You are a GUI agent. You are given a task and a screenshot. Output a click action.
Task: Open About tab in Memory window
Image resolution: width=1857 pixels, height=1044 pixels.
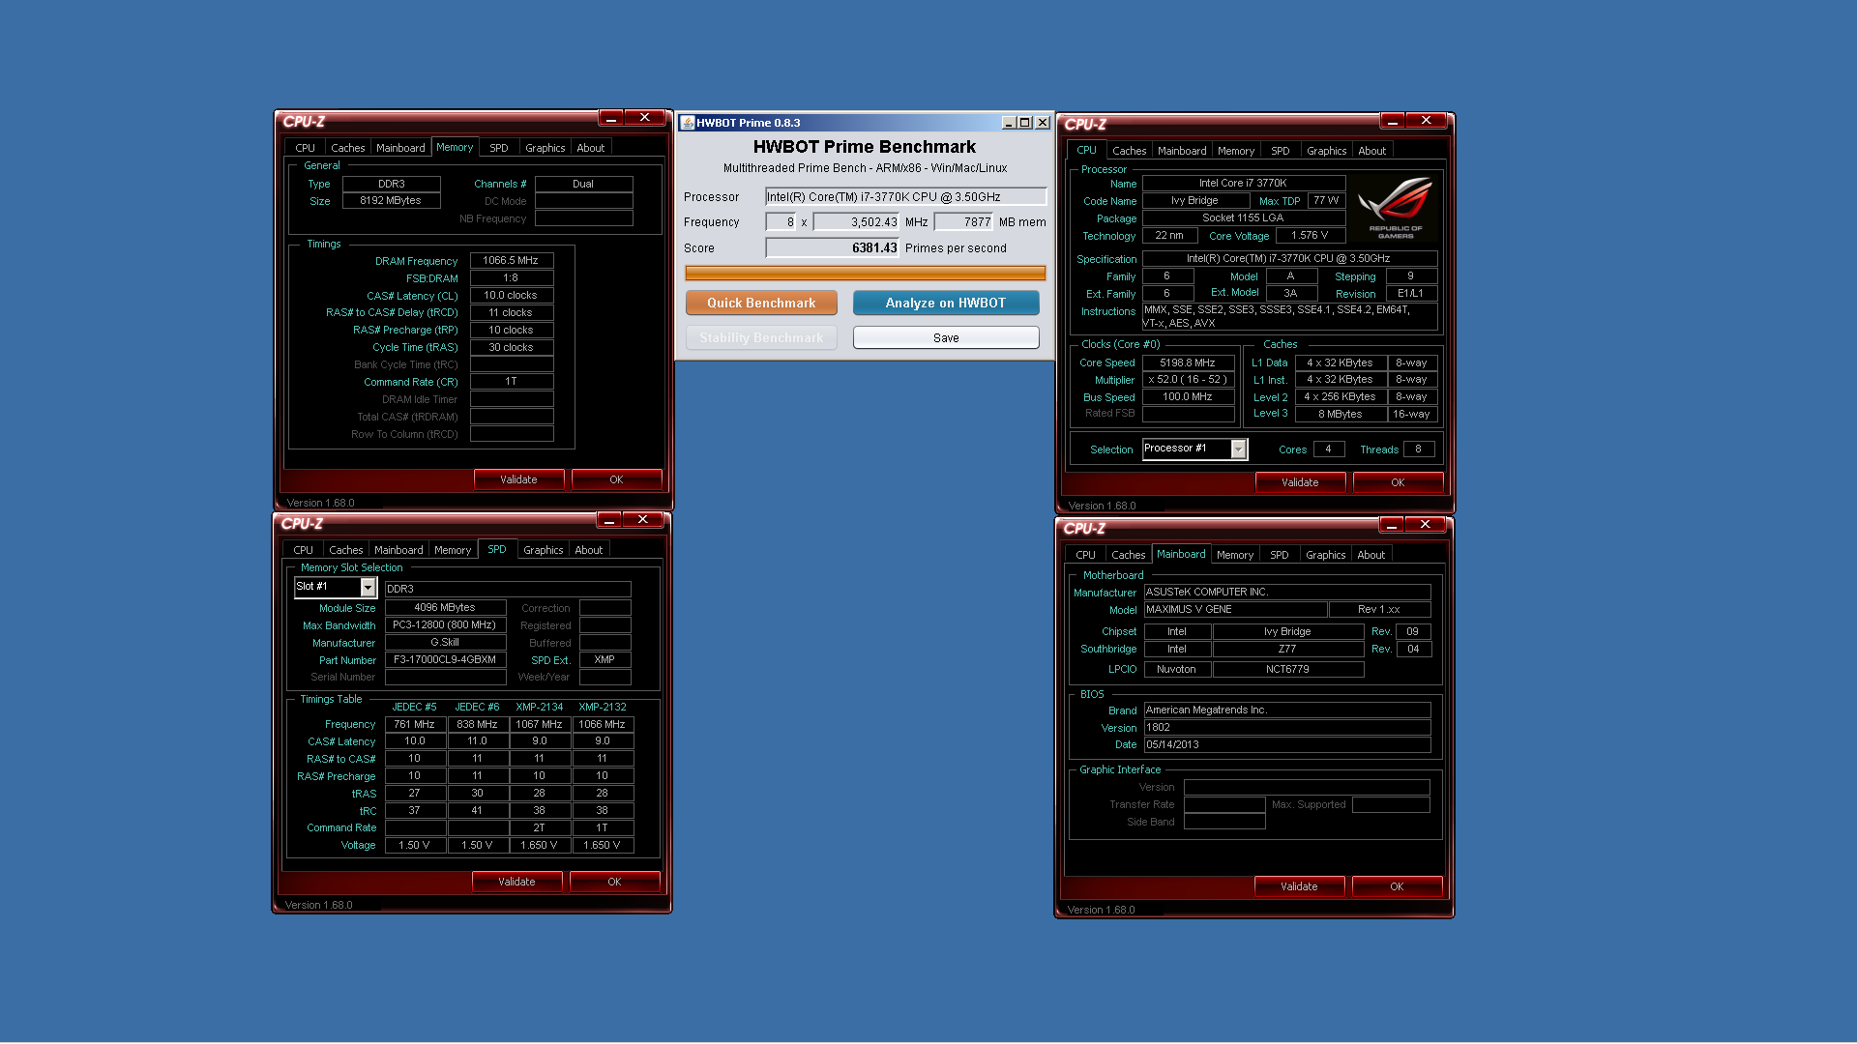tap(591, 148)
